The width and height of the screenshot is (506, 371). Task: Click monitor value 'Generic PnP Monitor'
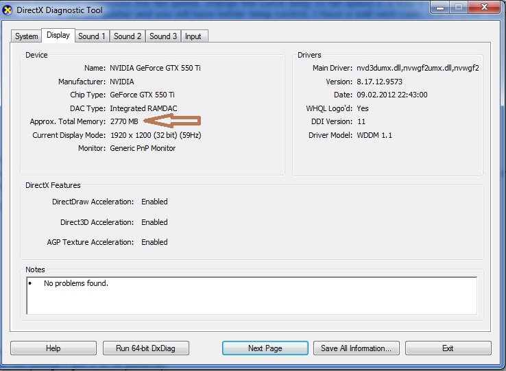coord(143,149)
